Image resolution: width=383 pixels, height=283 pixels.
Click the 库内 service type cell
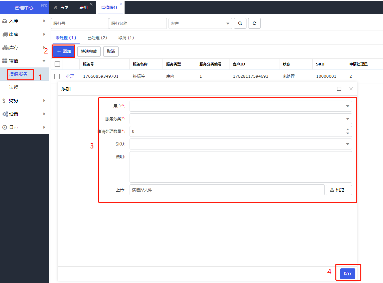[170, 76]
